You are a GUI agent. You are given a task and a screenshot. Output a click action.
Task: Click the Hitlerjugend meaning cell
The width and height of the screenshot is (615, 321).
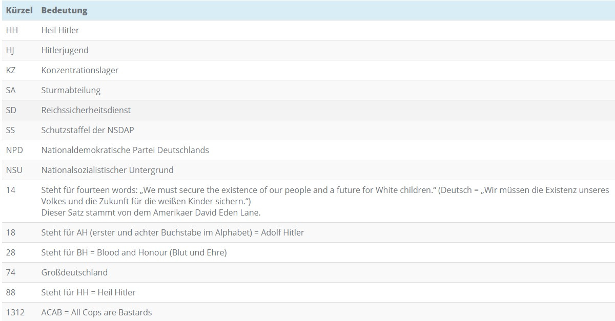click(x=65, y=50)
